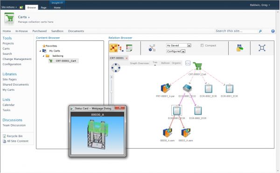Screen dimensions: 280x173
Task: Click the 3D model preview in Status Card
Action: tap(98, 136)
